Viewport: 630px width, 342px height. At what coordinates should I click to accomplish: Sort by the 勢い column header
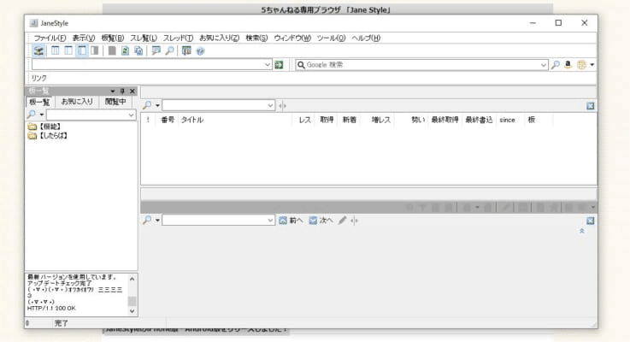(418, 120)
